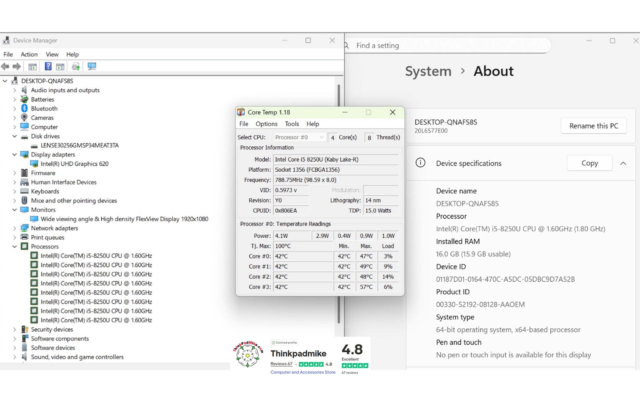Viewport: 640px width, 402px height.
Task: Click the Show/Hide console tree icon
Action: click(x=32, y=66)
